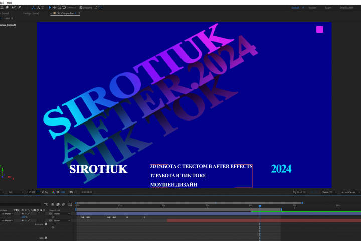The width and height of the screenshot is (361, 241).
Task: Enable Motion Blur timeline switch
Action: (x=63, y=204)
